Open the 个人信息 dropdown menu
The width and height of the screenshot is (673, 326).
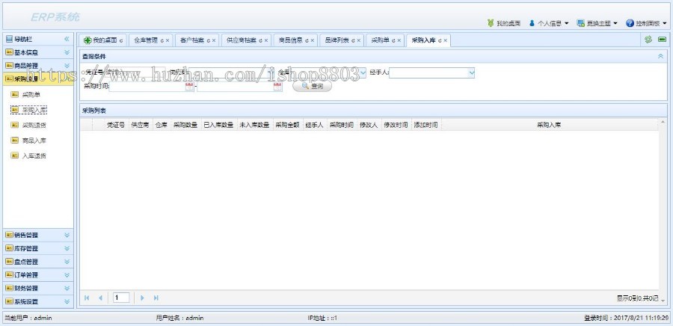566,24
